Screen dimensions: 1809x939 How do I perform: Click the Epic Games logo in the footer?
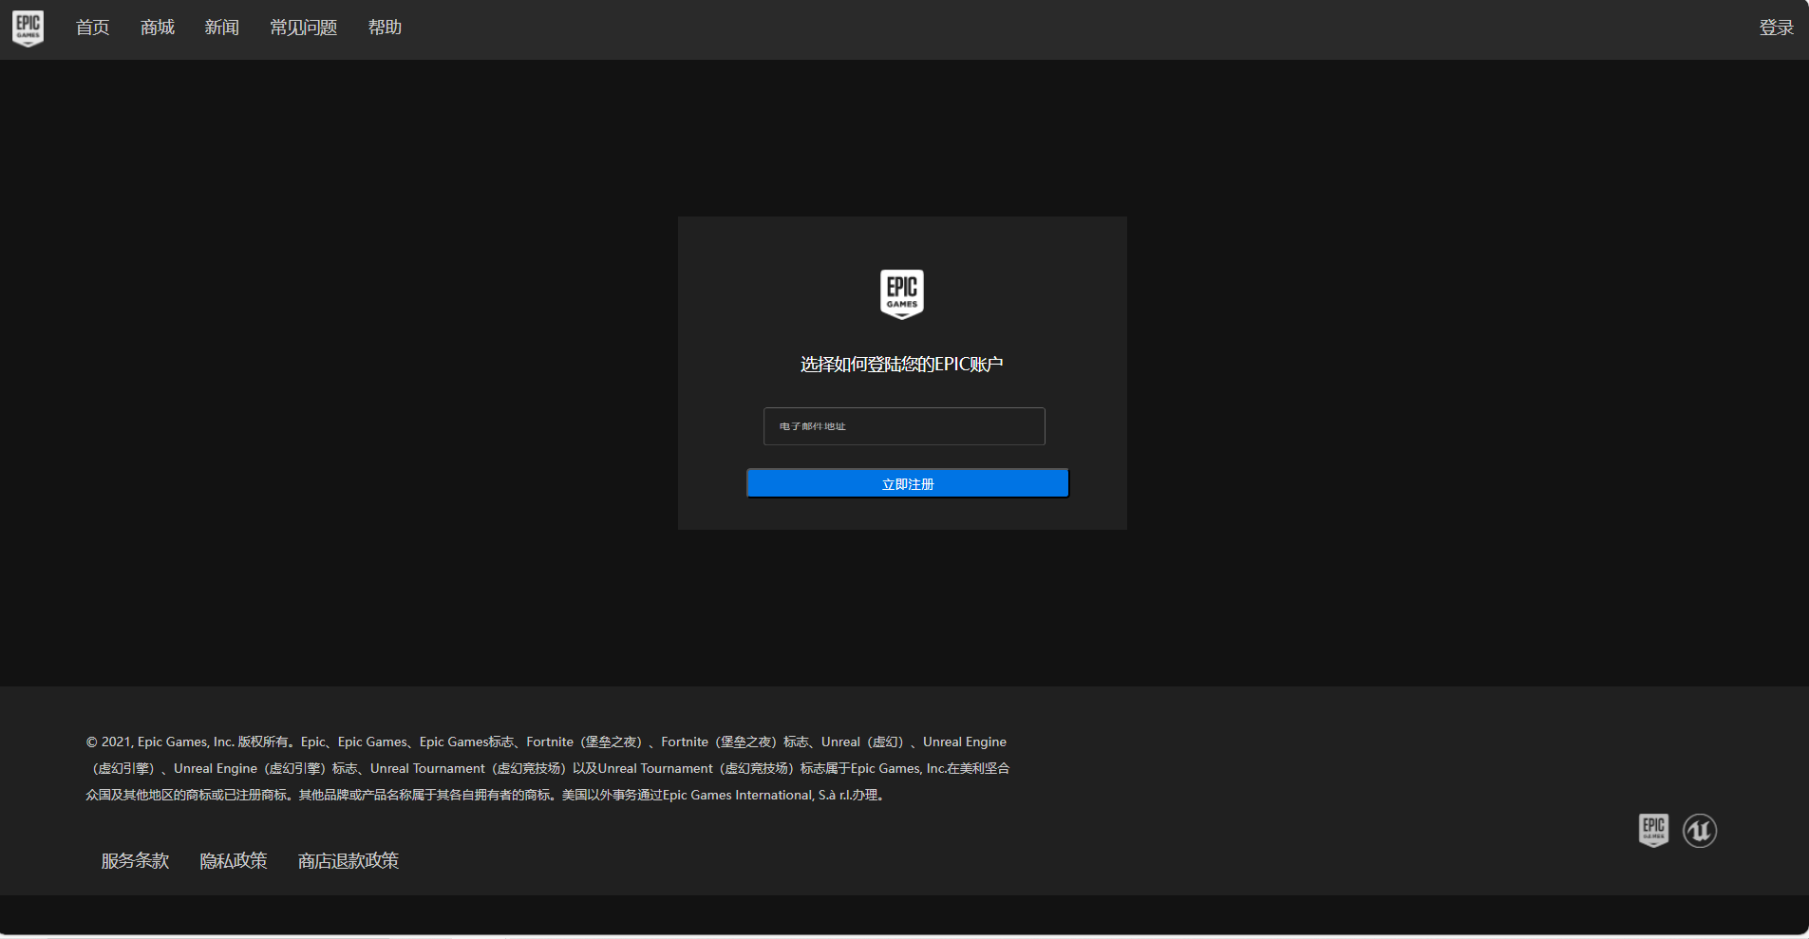pyautogui.click(x=1653, y=830)
